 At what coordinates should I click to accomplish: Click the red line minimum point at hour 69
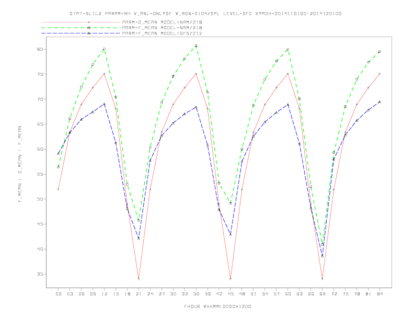point(323,279)
